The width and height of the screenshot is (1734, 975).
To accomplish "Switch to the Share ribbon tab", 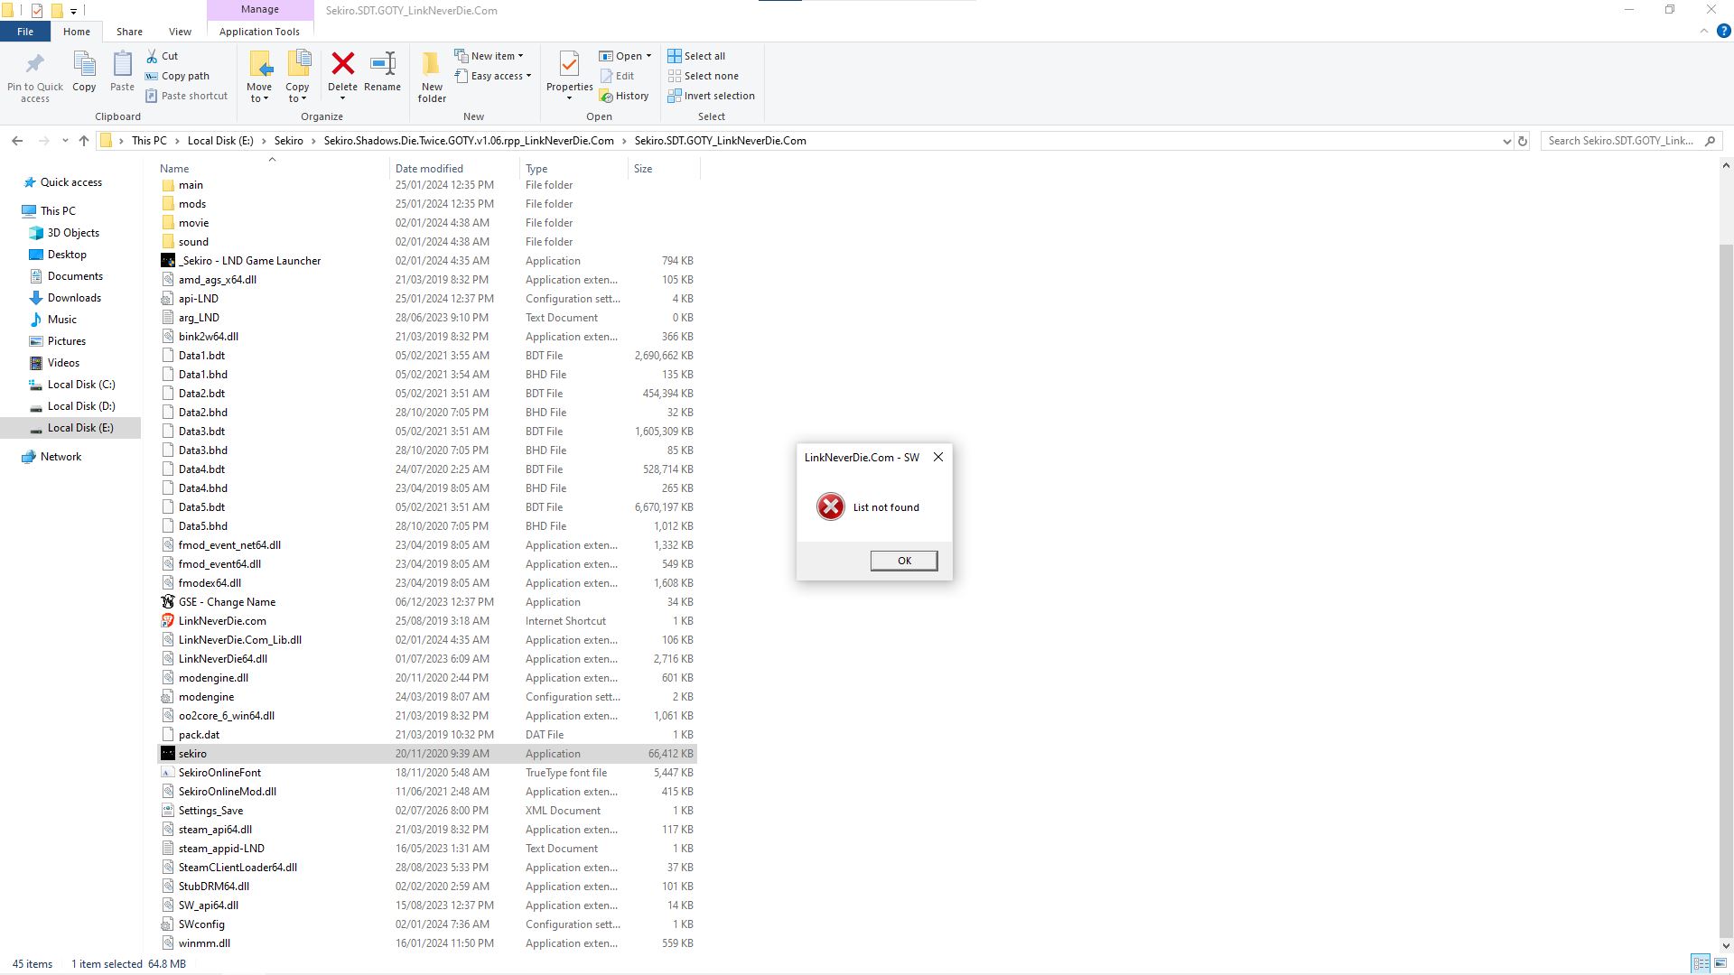I will click(129, 32).
